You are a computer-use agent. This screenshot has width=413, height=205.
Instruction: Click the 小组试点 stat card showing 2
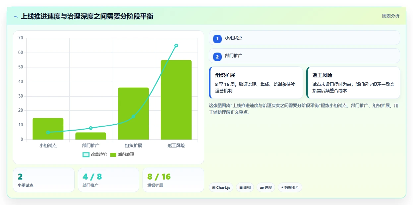coord(44,180)
